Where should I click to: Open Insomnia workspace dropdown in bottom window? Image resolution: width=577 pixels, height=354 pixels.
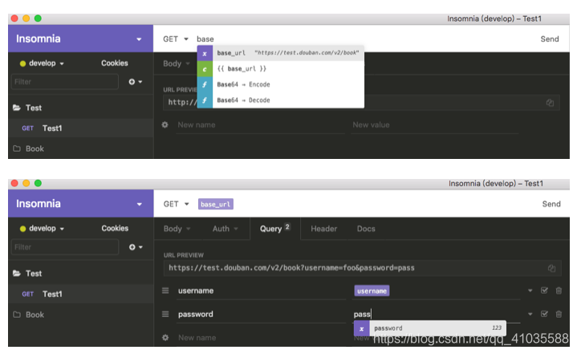pyautogui.click(x=139, y=204)
